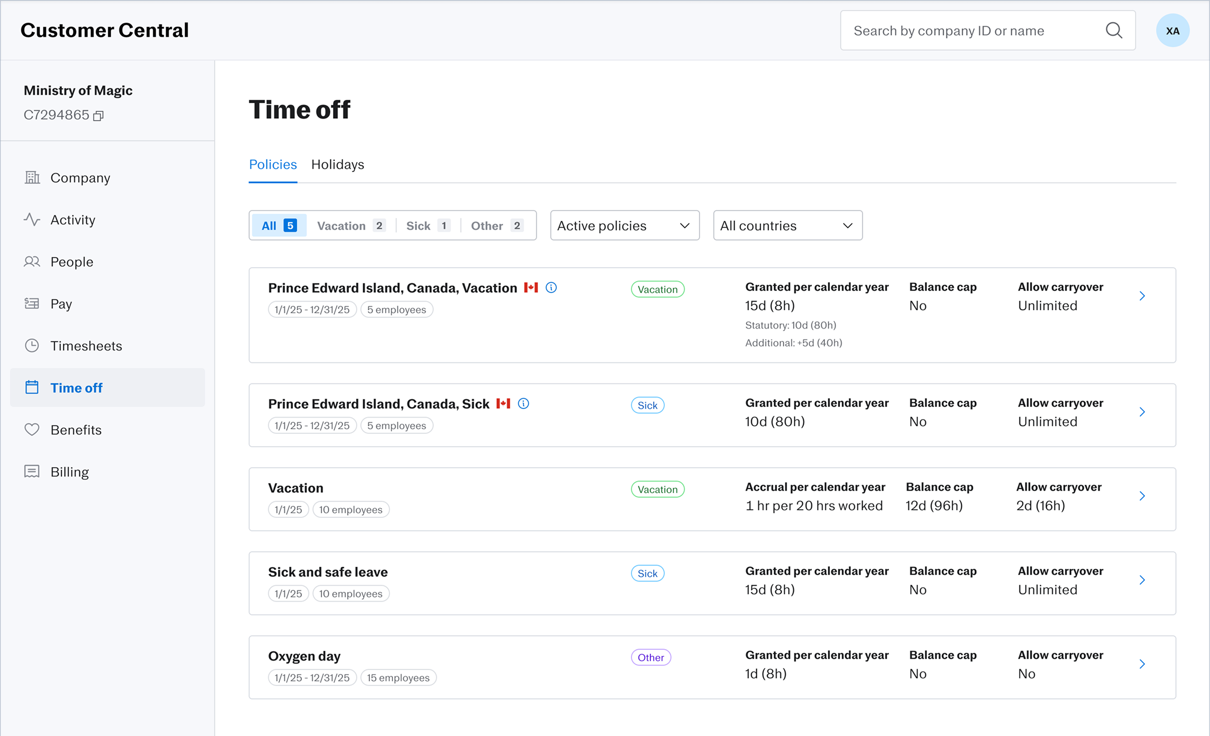Image resolution: width=1210 pixels, height=736 pixels.
Task: Click the Activity pulse icon
Action: (32, 219)
